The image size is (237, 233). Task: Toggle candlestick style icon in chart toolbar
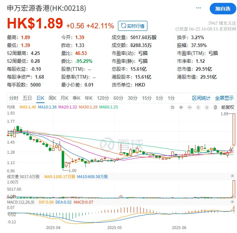click(x=215, y=107)
